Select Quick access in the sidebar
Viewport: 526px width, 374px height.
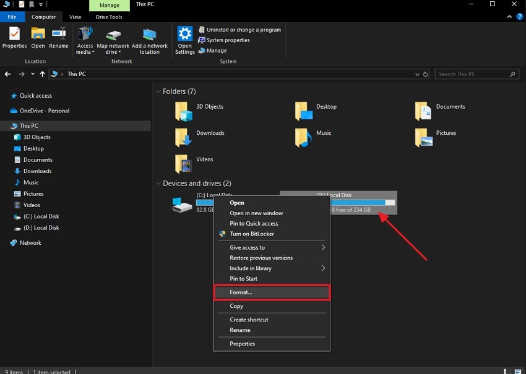(35, 96)
